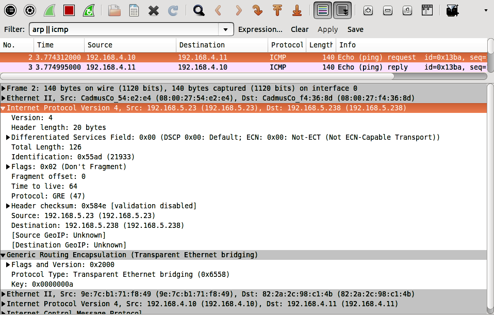Close the capture file with X icon

(x=154, y=10)
